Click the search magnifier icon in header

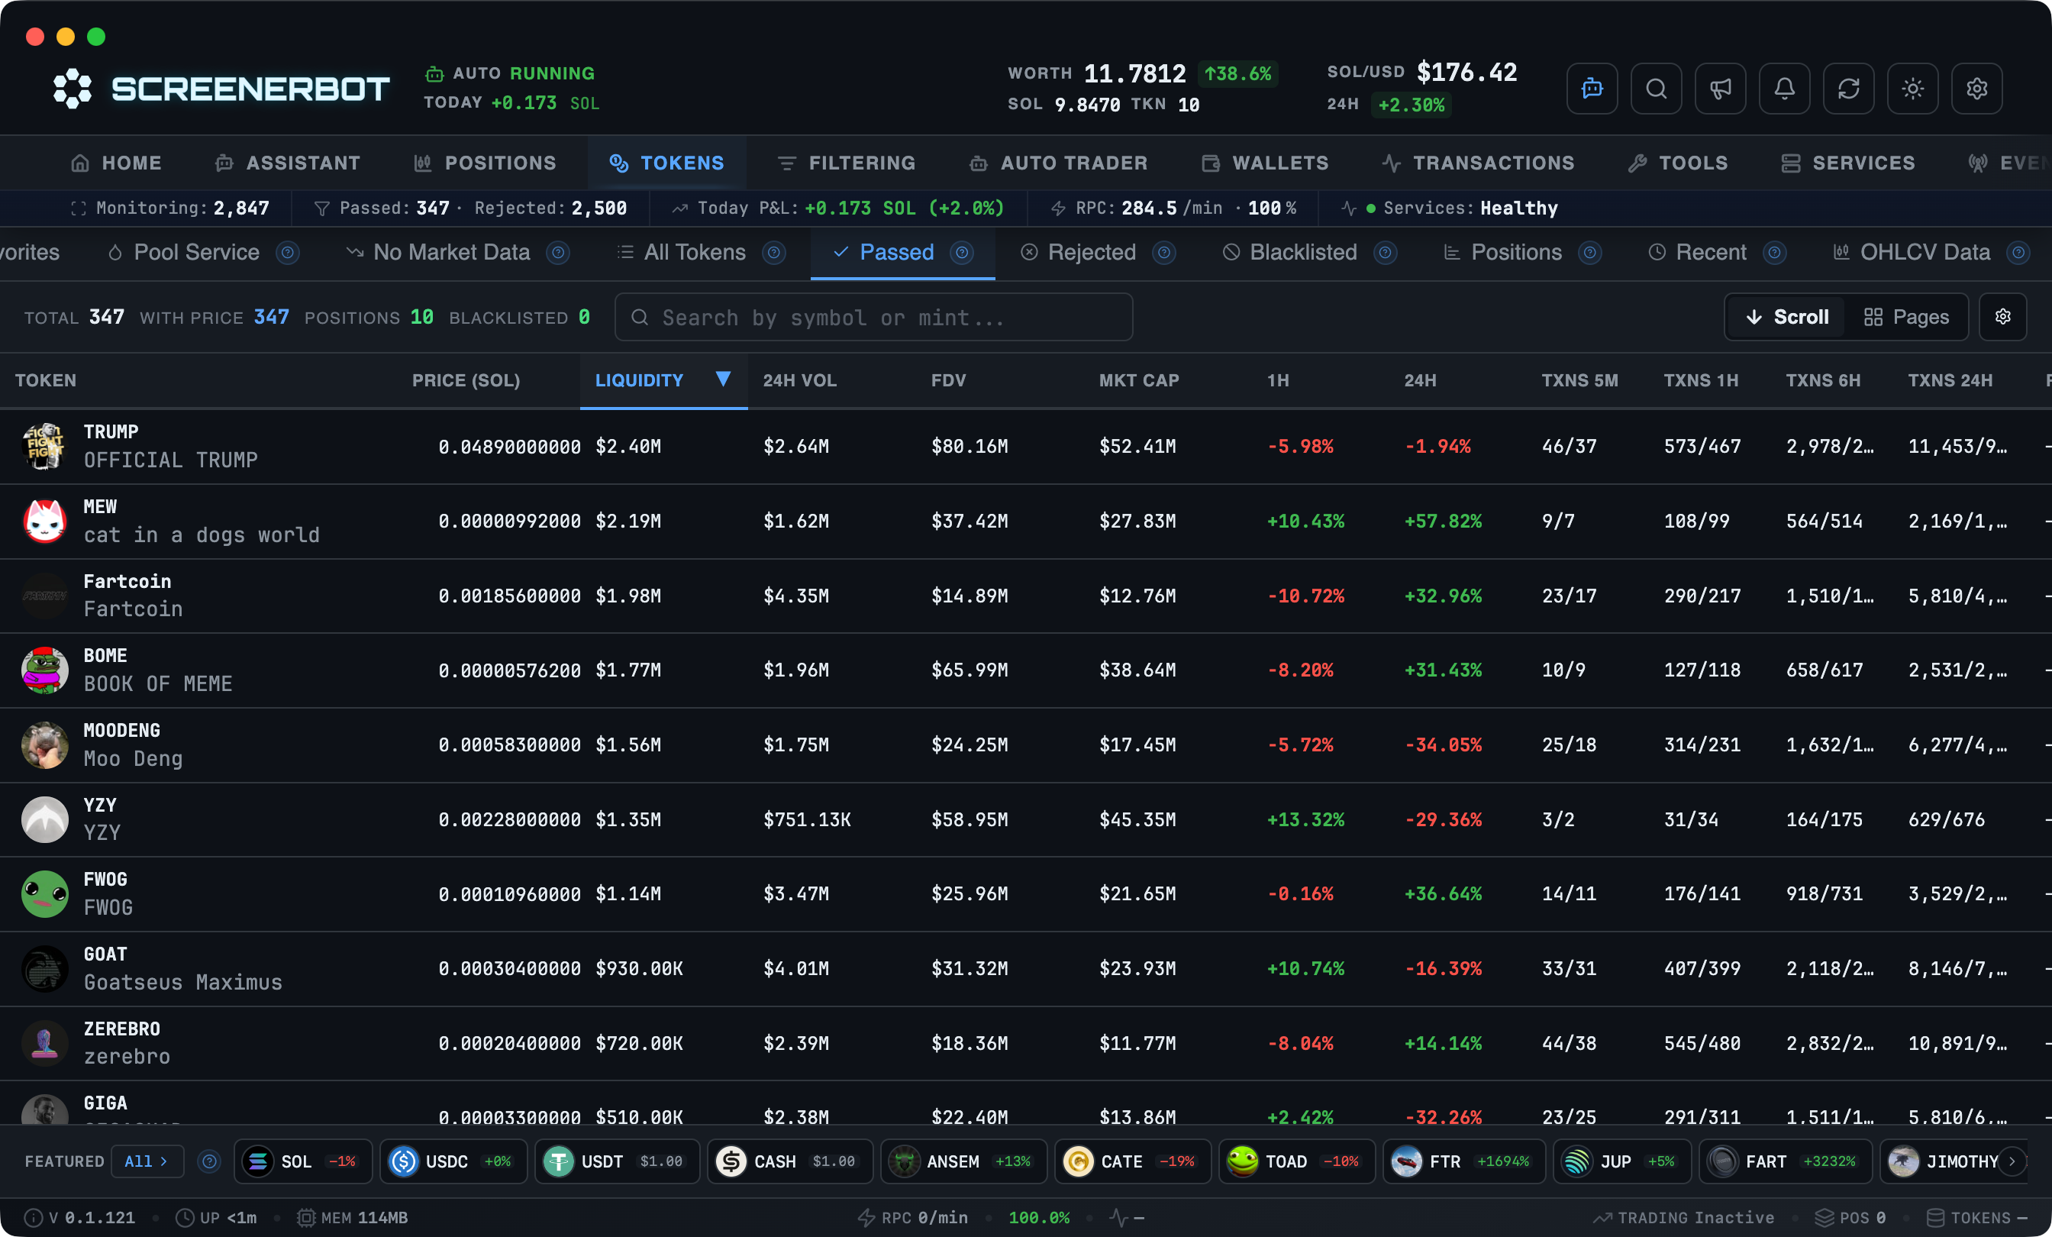pyautogui.click(x=1656, y=89)
